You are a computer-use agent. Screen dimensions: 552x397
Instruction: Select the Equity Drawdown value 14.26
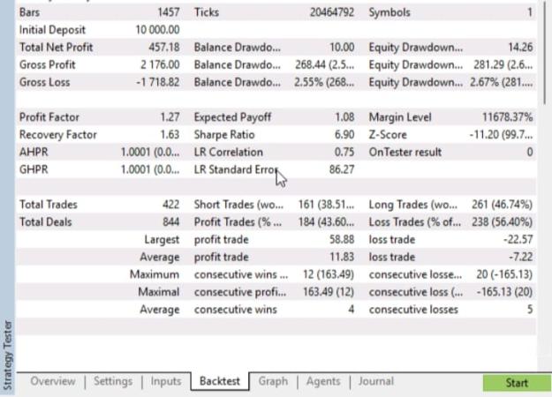coord(520,47)
